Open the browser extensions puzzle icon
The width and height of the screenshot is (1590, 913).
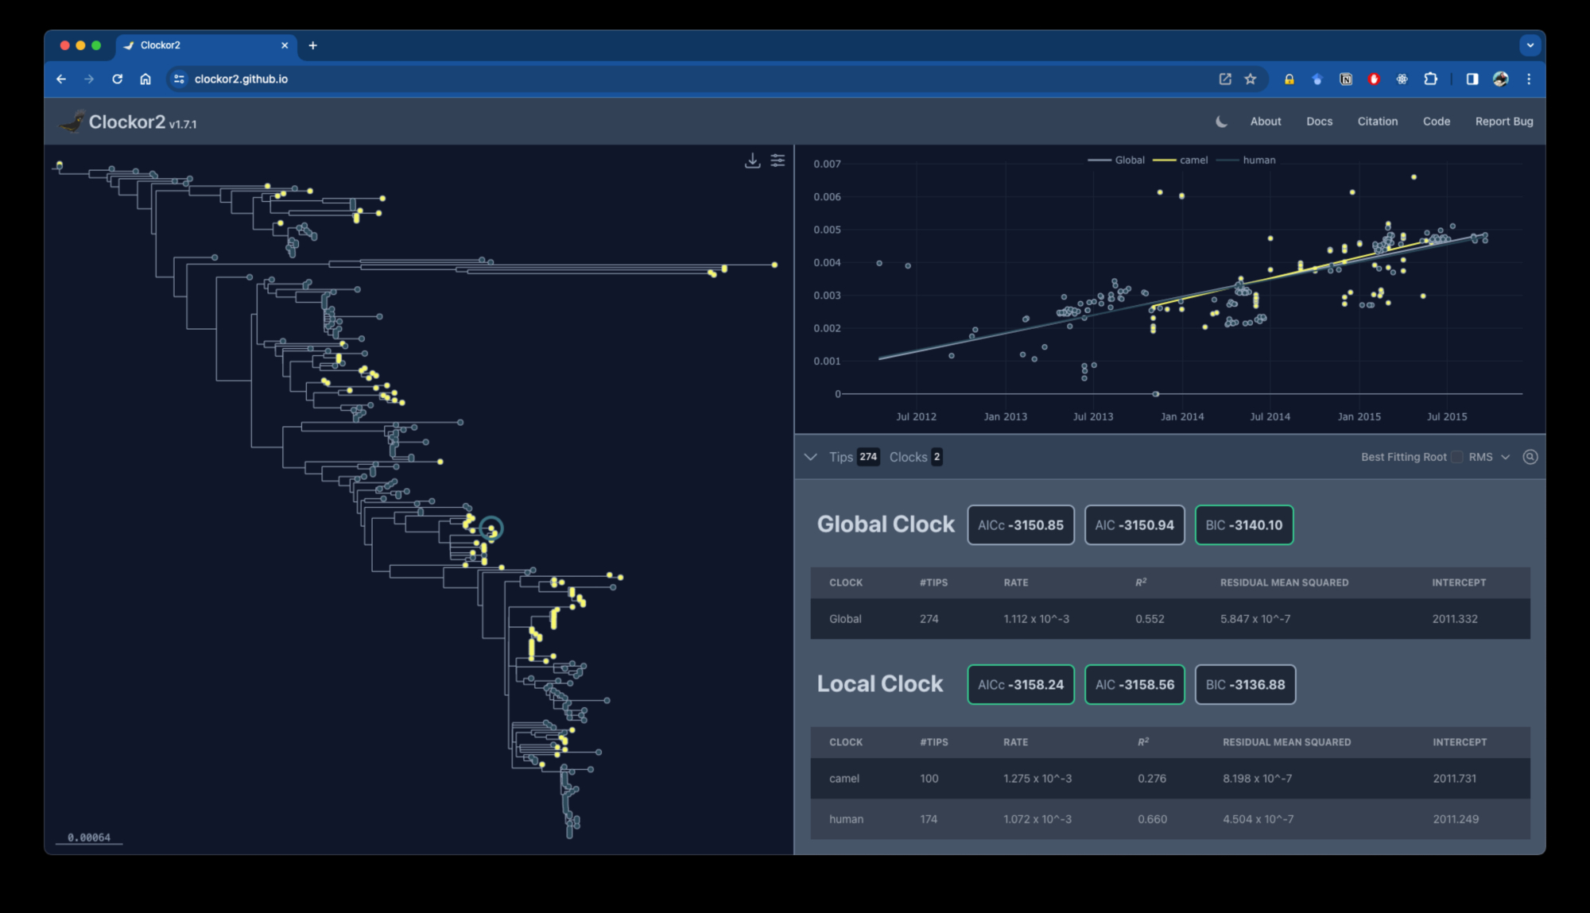coord(1430,79)
